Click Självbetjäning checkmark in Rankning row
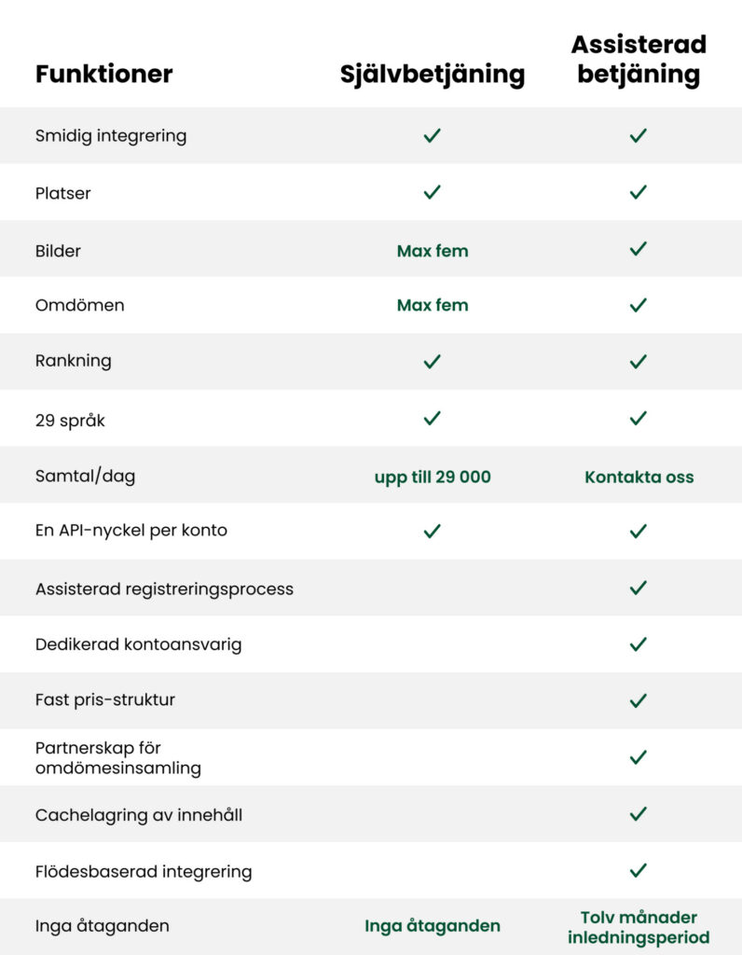The width and height of the screenshot is (742, 955). click(x=432, y=361)
